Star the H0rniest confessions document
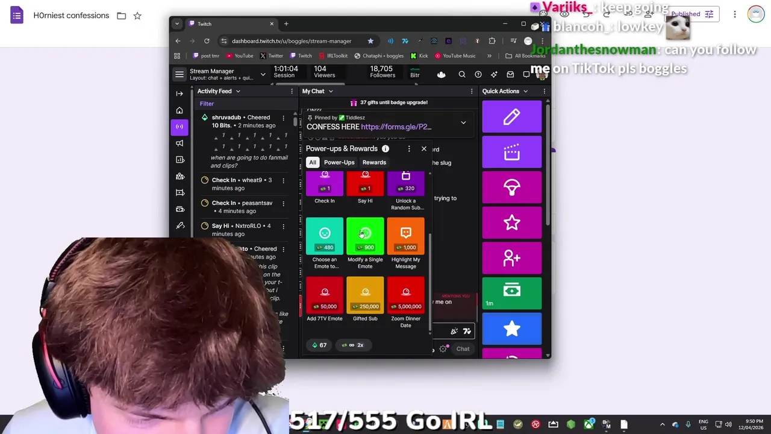The width and height of the screenshot is (771, 434). point(137,16)
